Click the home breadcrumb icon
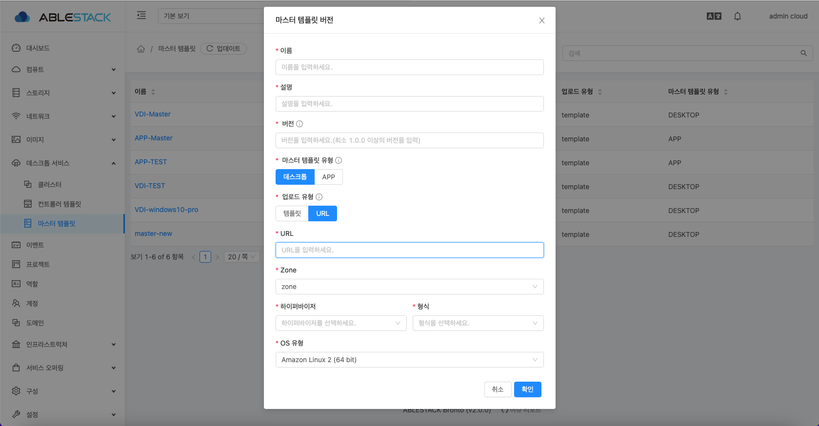 pyautogui.click(x=141, y=49)
